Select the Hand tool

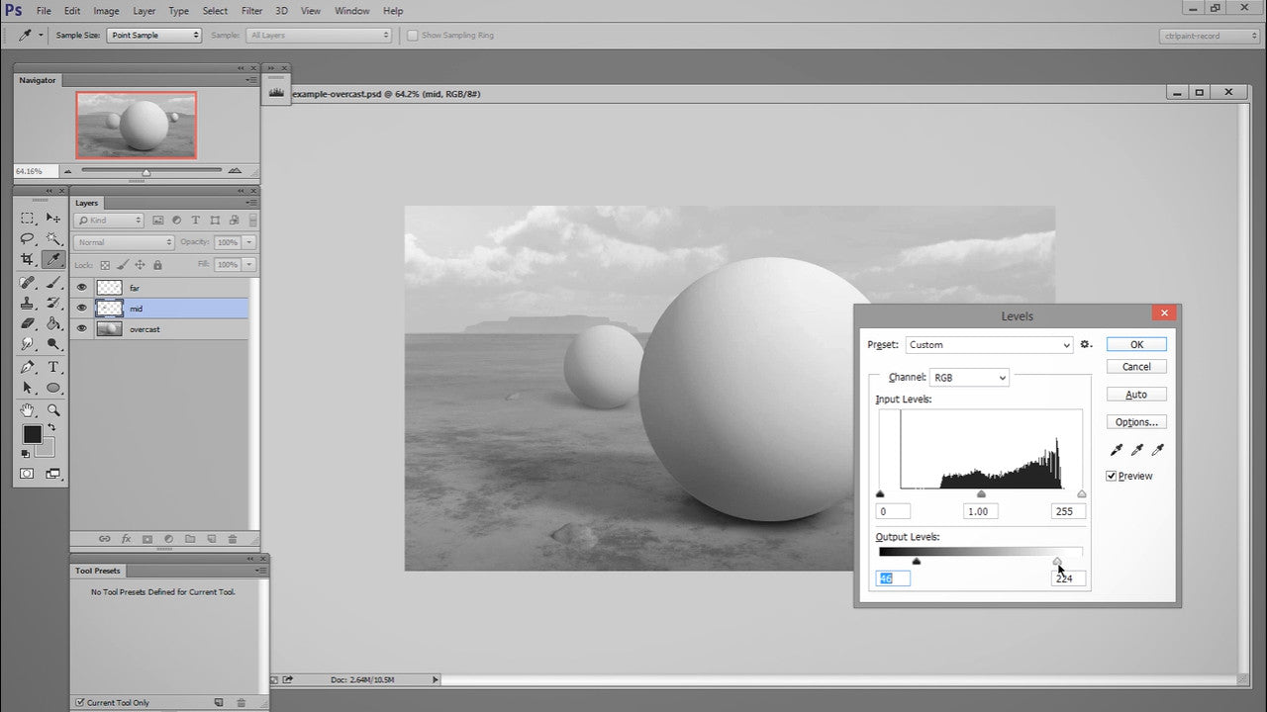(x=28, y=407)
